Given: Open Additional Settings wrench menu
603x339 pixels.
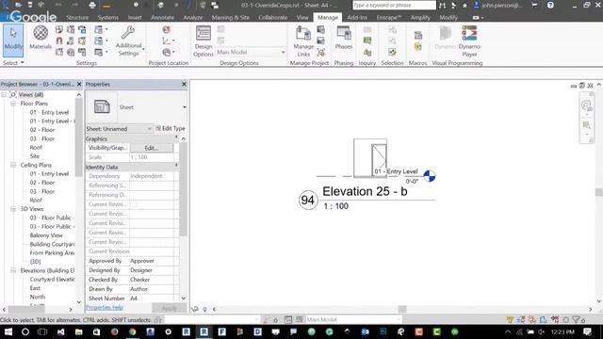Looking at the screenshot, I should [129, 41].
